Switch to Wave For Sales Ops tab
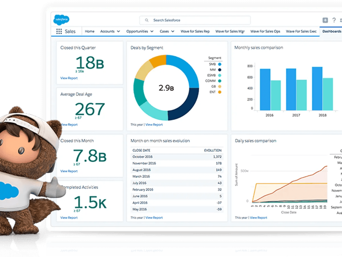Screen dimensions: 342x257 coord(265,31)
